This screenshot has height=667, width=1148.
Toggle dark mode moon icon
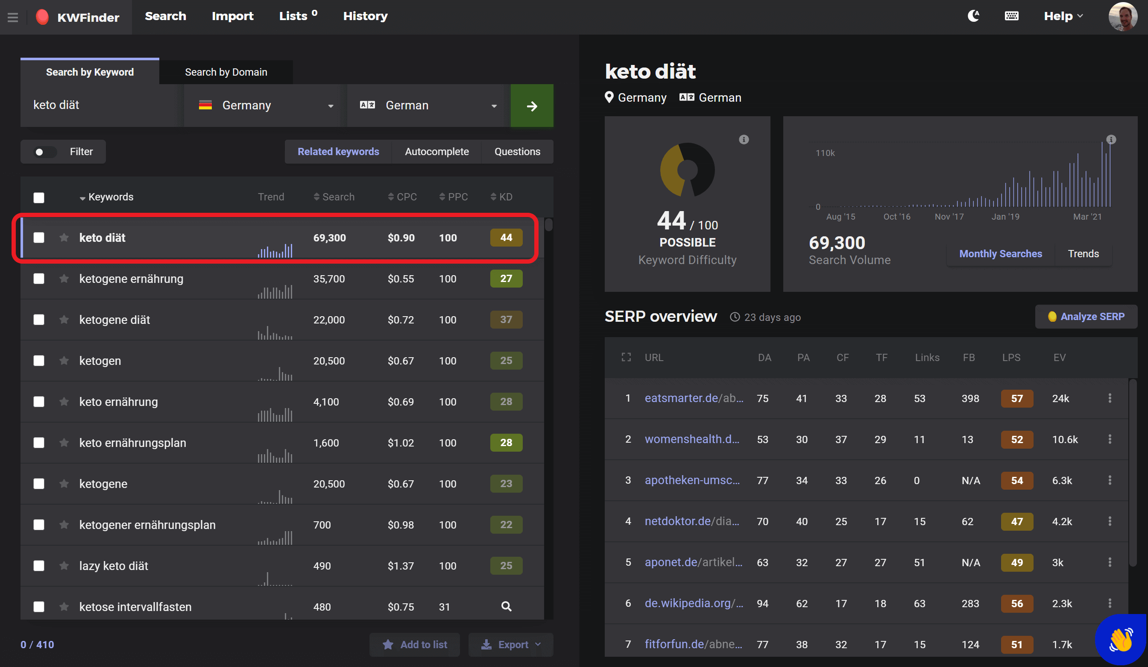tap(973, 16)
